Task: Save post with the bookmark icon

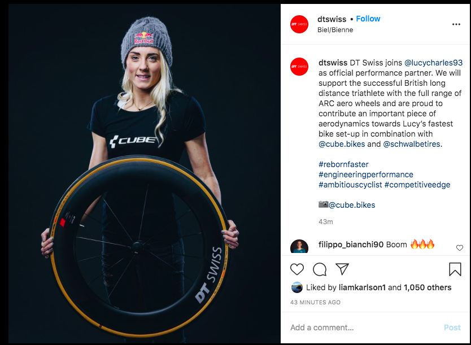Action: (455, 269)
